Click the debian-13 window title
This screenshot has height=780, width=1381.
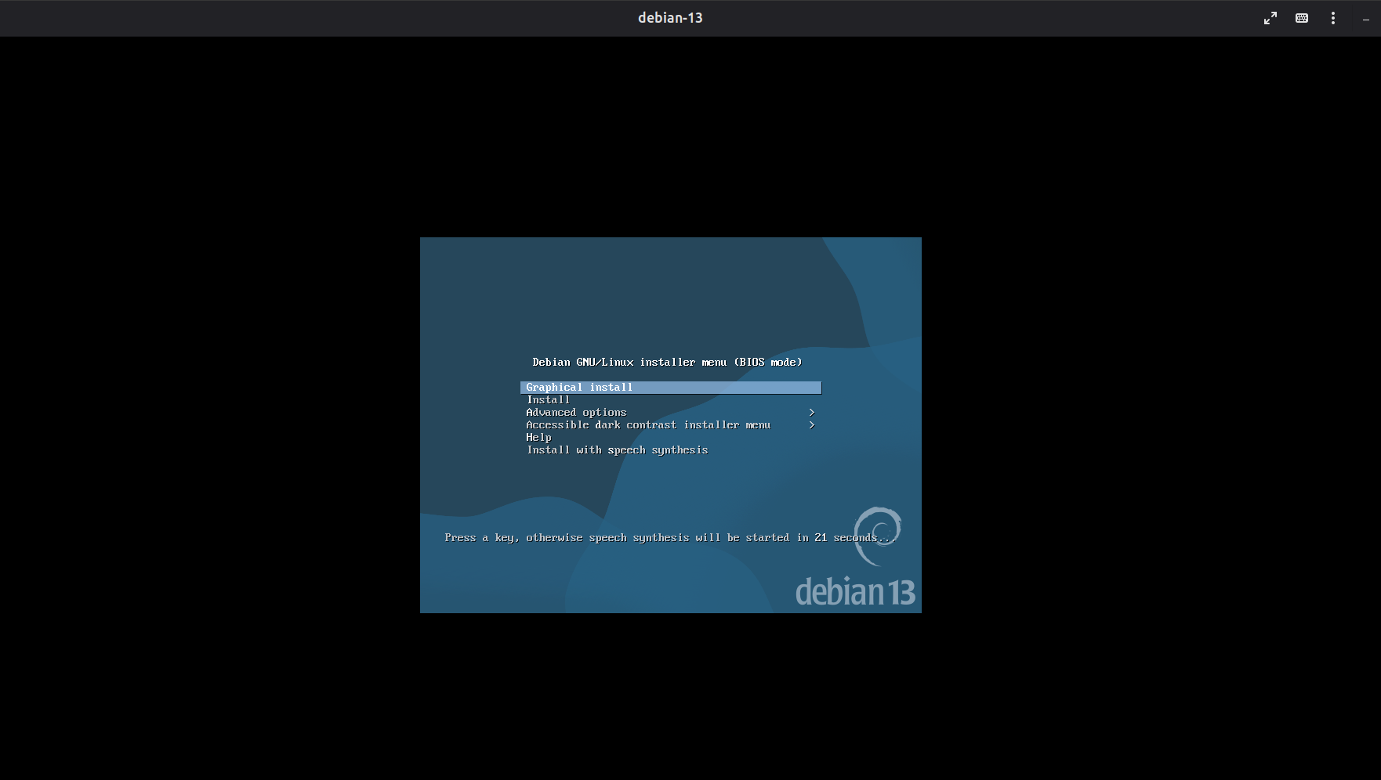pos(670,18)
